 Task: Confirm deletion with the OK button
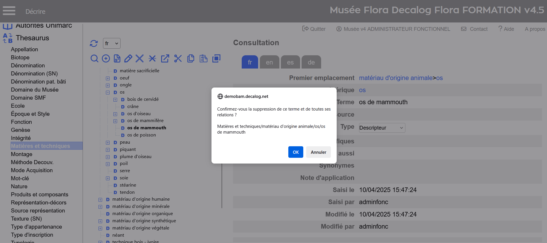click(x=296, y=152)
